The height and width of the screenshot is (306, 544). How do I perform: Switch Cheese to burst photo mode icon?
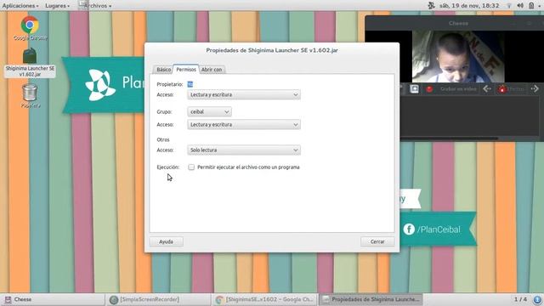coord(414,88)
